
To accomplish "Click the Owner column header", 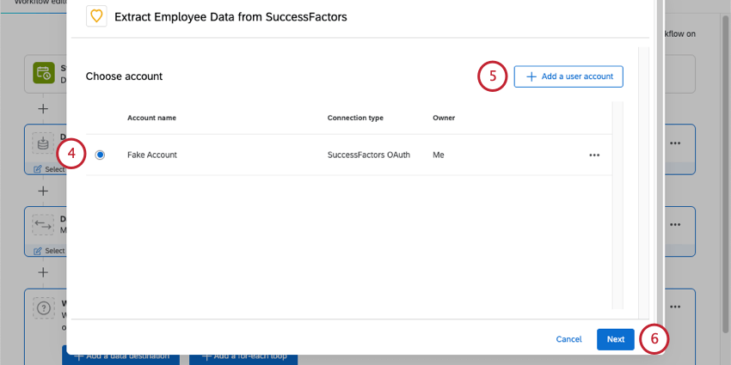I will 444,118.
